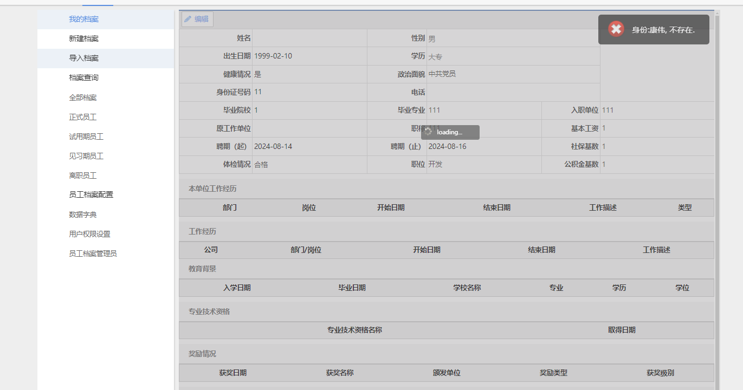Viewport: 743px width, 390px height.
Task: Click the 入学日期 column header
Action: [237, 288]
